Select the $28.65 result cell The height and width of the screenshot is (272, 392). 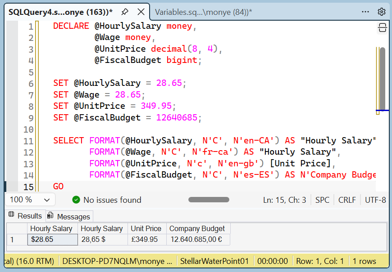[x=53, y=240]
